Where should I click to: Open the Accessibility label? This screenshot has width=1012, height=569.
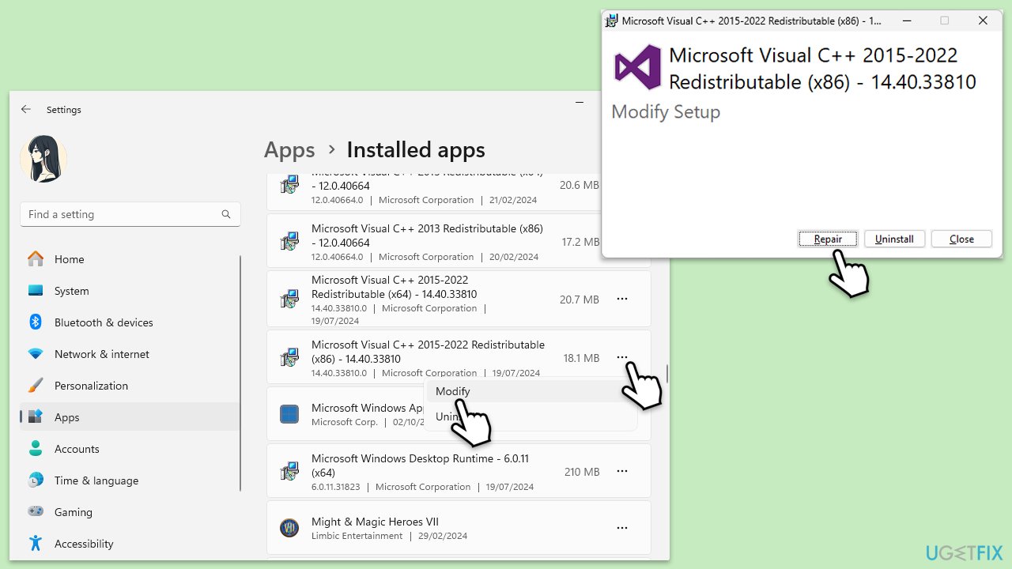[84, 544]
